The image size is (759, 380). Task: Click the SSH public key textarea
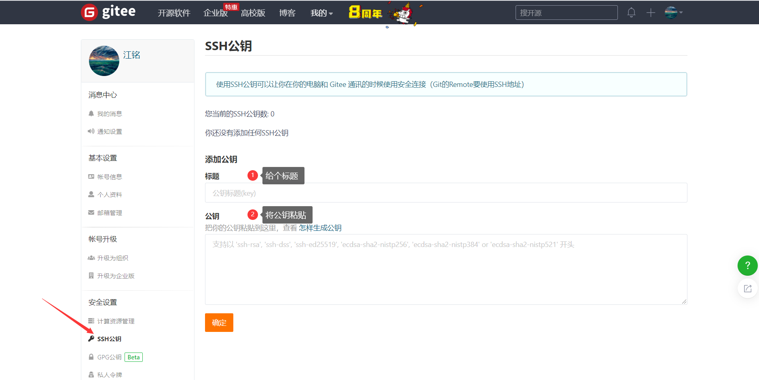tap(445, 269)
